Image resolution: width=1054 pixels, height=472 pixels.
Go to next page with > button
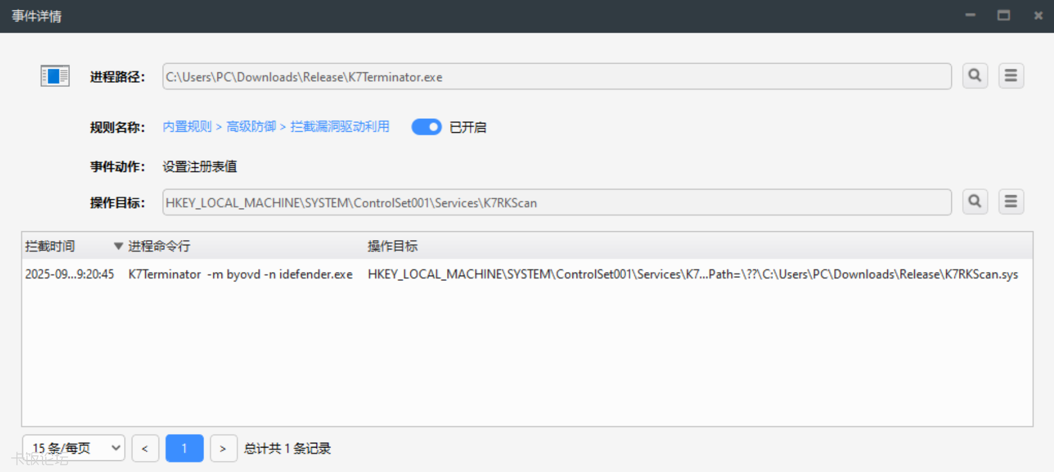(223, 449)
